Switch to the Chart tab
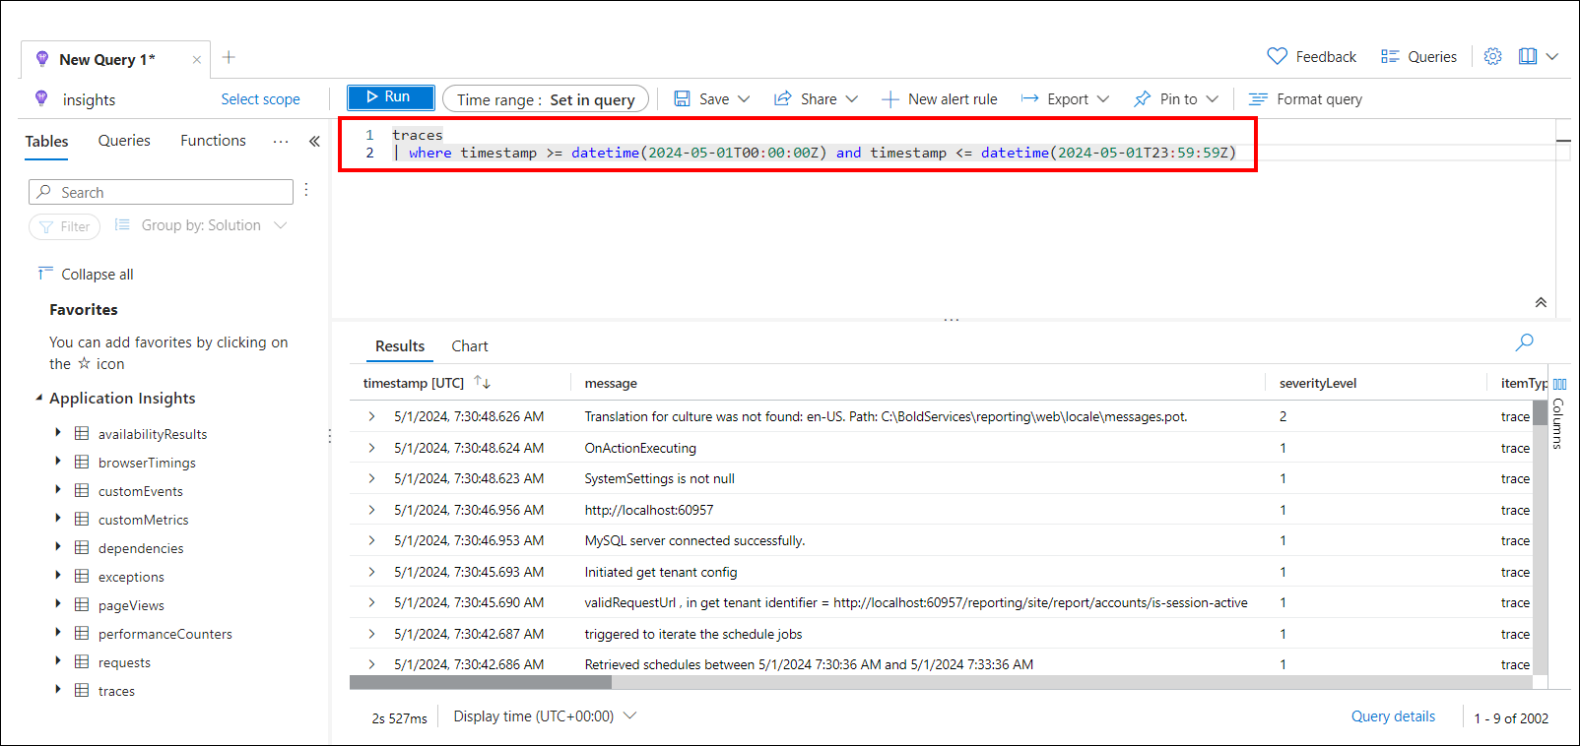 click(470, 346)
